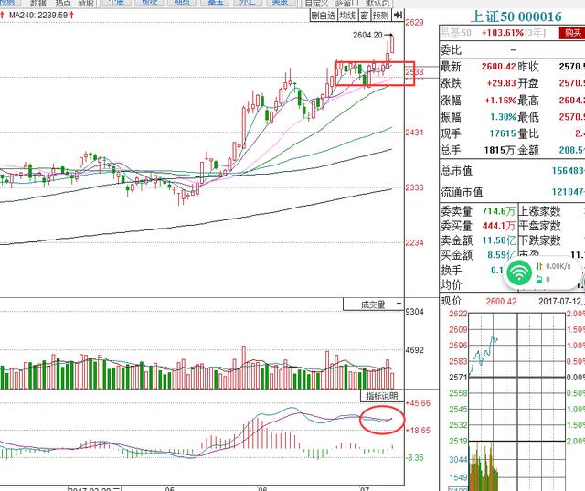Screen dimensions: 585x491
Task: Click the intraday price line mini chart
Action: click(x=484, y=355)
